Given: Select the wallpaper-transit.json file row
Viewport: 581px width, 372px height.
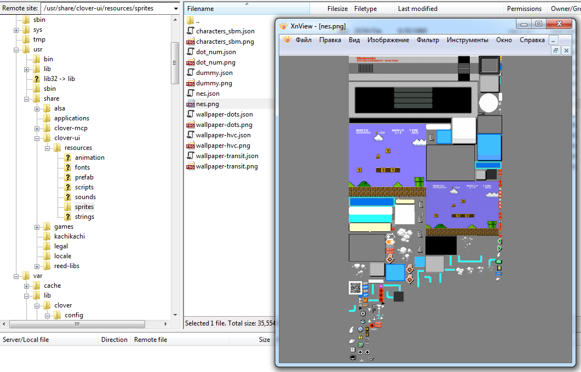Looking at the screenshot, I should coord(228,155).
